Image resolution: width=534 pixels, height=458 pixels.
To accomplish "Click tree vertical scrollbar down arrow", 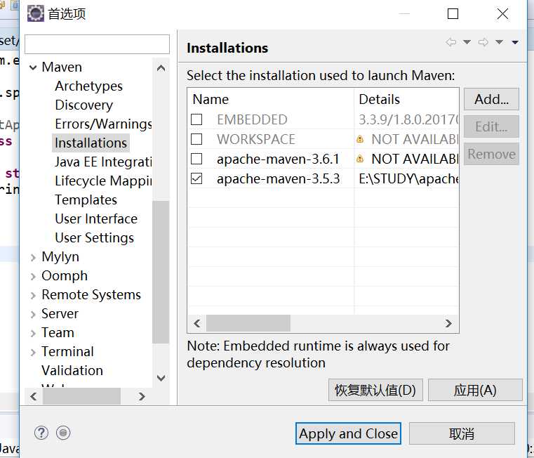I will pos(161,377).
